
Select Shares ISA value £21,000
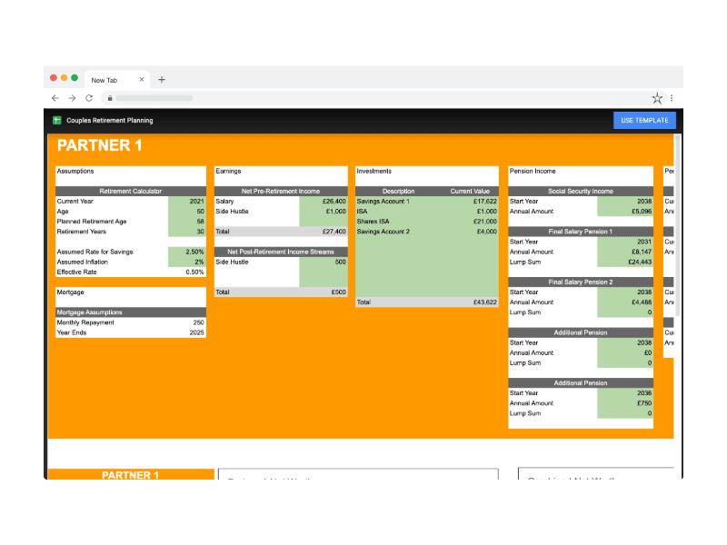click(485, 222)
